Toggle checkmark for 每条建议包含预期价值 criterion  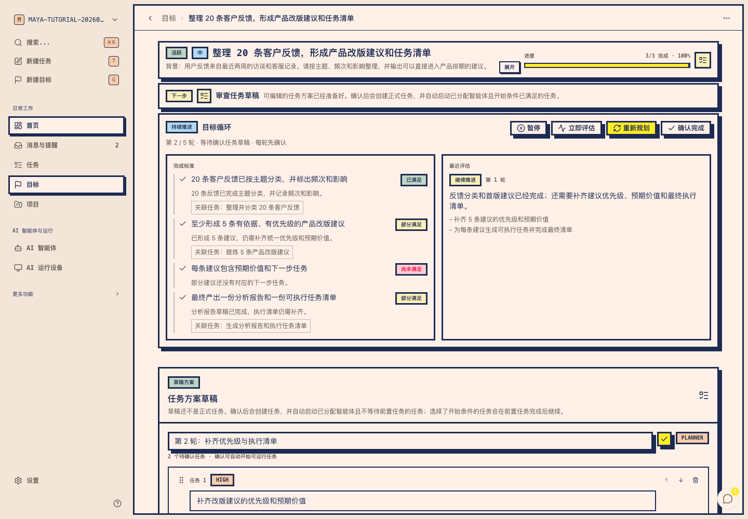click(183, 268)
